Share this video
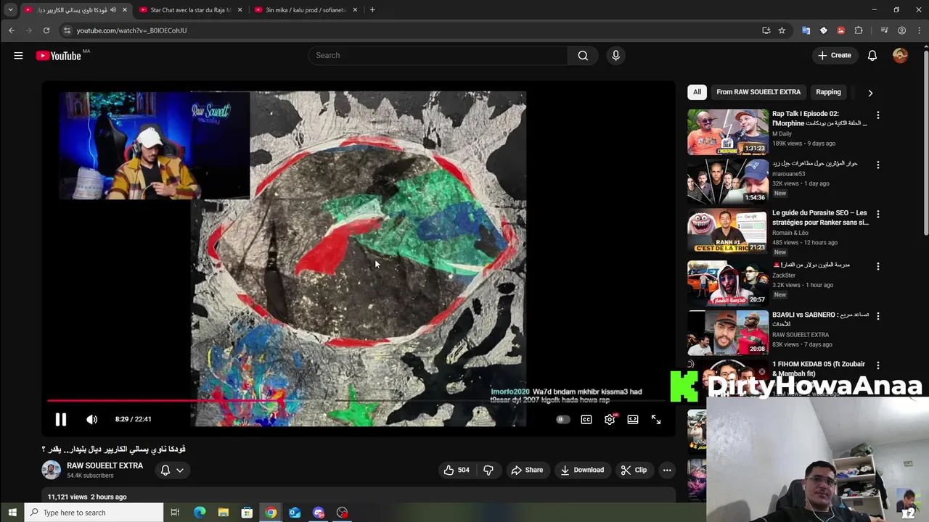 click(527, 470)
